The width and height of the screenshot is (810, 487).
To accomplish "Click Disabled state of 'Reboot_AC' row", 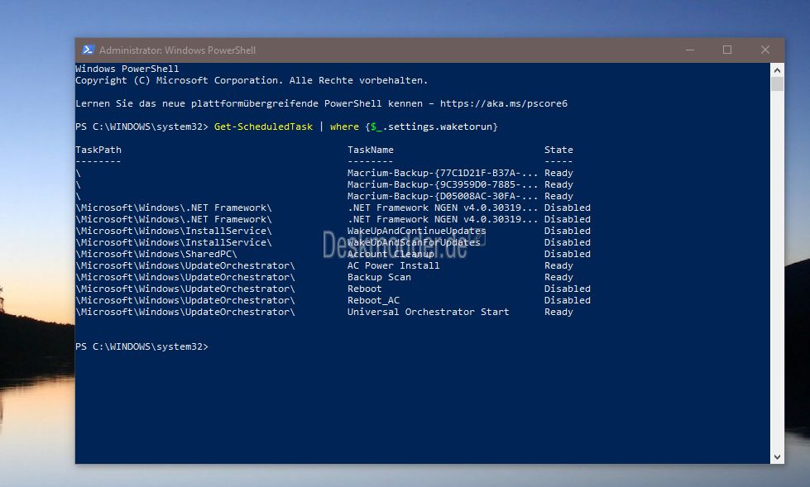I will pyautogui.click(x=568, y=300).
